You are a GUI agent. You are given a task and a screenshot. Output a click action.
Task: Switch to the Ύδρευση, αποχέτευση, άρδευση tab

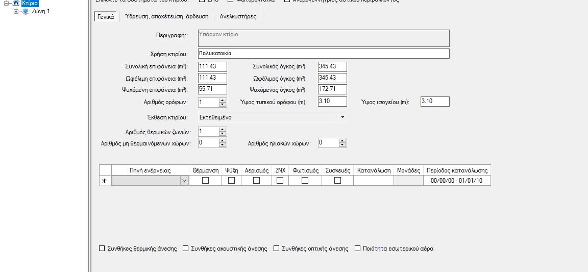tap(166, 16)
